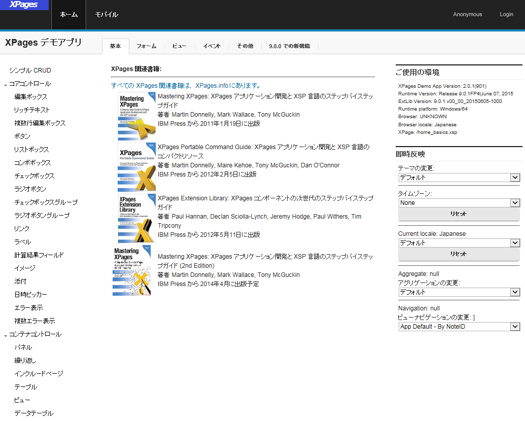
Task: Click Mastering XPages 2nd Edition book cover
Action: (132, 271)
